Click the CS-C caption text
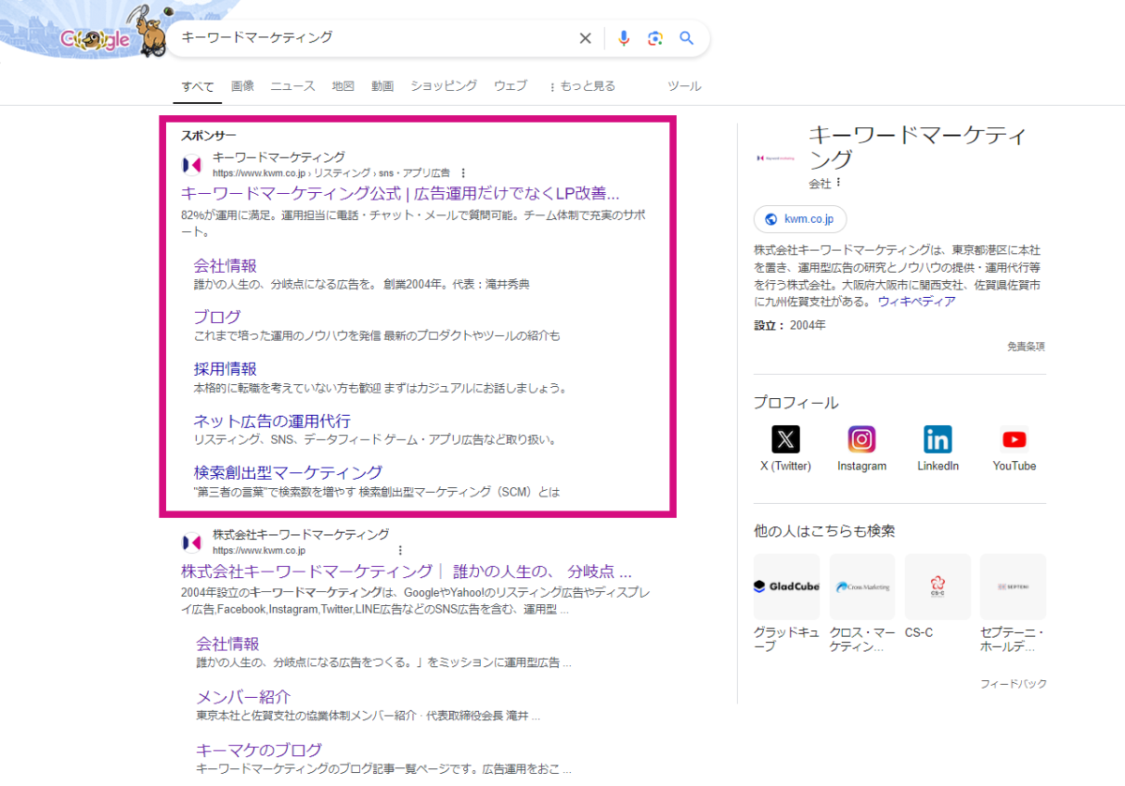This screenshot has height=786, width=1125. click(919, 632)
